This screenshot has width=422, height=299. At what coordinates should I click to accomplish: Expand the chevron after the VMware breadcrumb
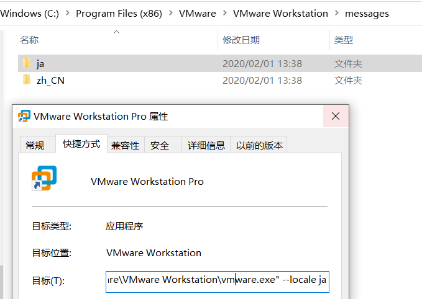(225, 13)
